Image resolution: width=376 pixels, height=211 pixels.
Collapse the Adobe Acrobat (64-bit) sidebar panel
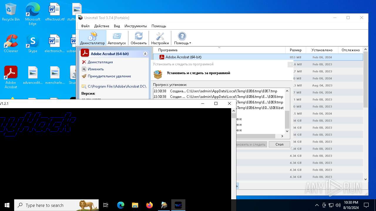click(x=145, y=54)
